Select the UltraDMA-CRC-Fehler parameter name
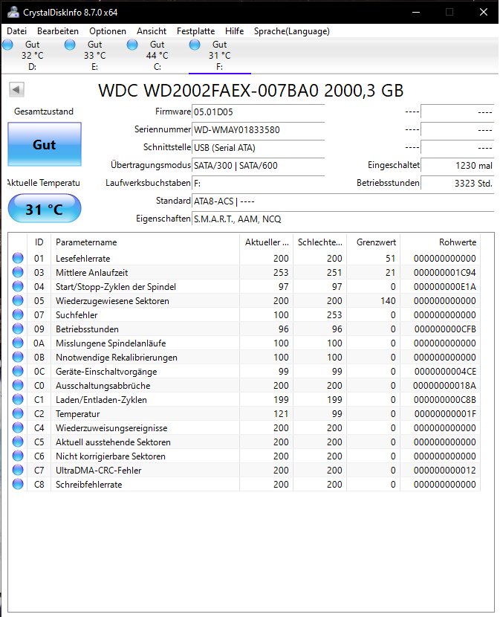 (x=99, y=471)
